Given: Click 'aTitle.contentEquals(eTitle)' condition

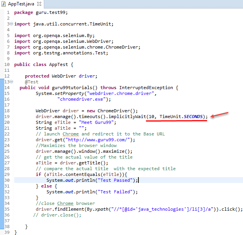Looking at the screenshot, I should [84, 174].
